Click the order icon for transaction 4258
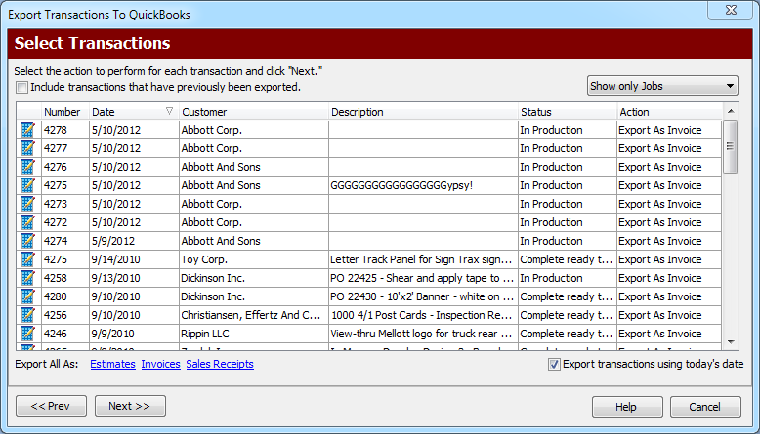Viewport: 760px width, 434px height. tap(27, 278)
